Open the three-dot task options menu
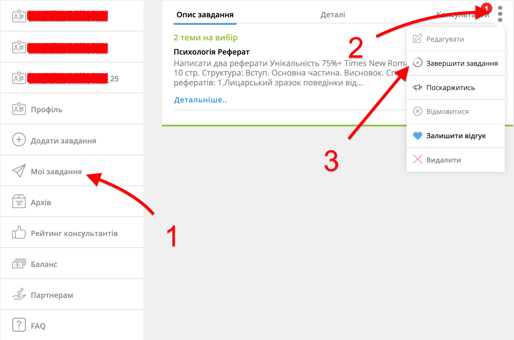Image resolution: width=514 pixels, height=340 pixels. 500,14
